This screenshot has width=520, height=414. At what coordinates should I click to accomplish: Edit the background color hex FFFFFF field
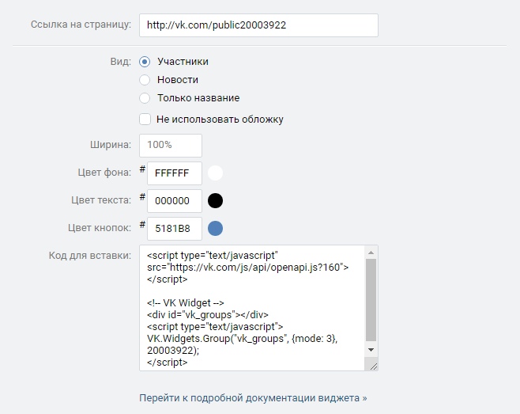pyautogui.click(x=175, y=173)
